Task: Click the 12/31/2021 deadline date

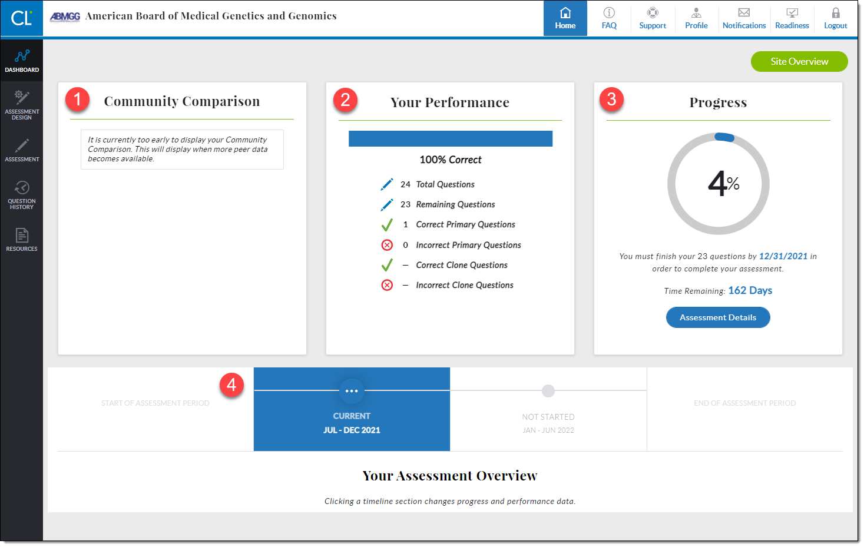Action: [x=783, y=256]
